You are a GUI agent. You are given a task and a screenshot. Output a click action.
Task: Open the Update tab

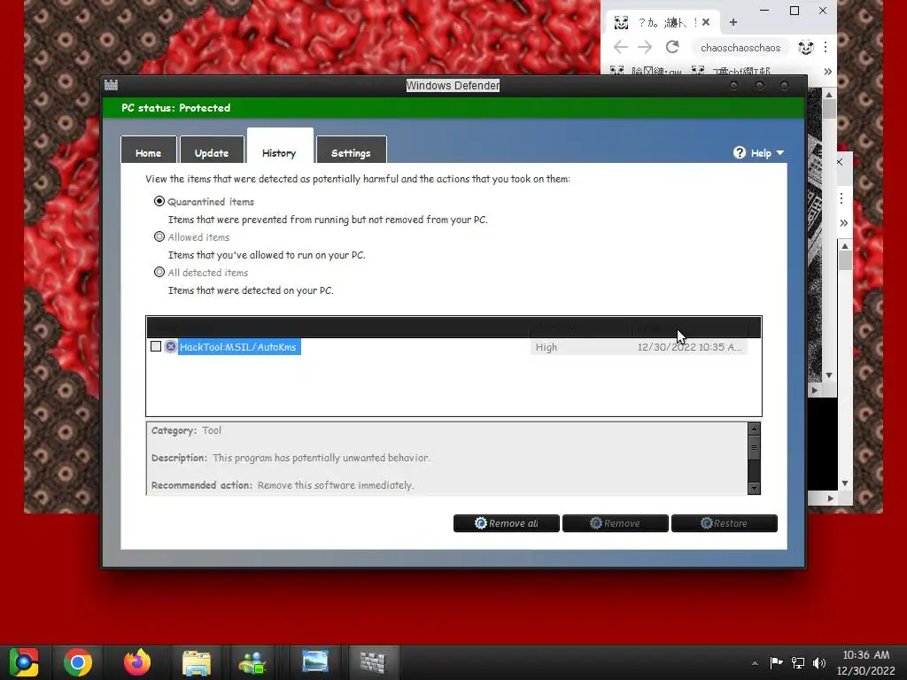pos(212,152)
